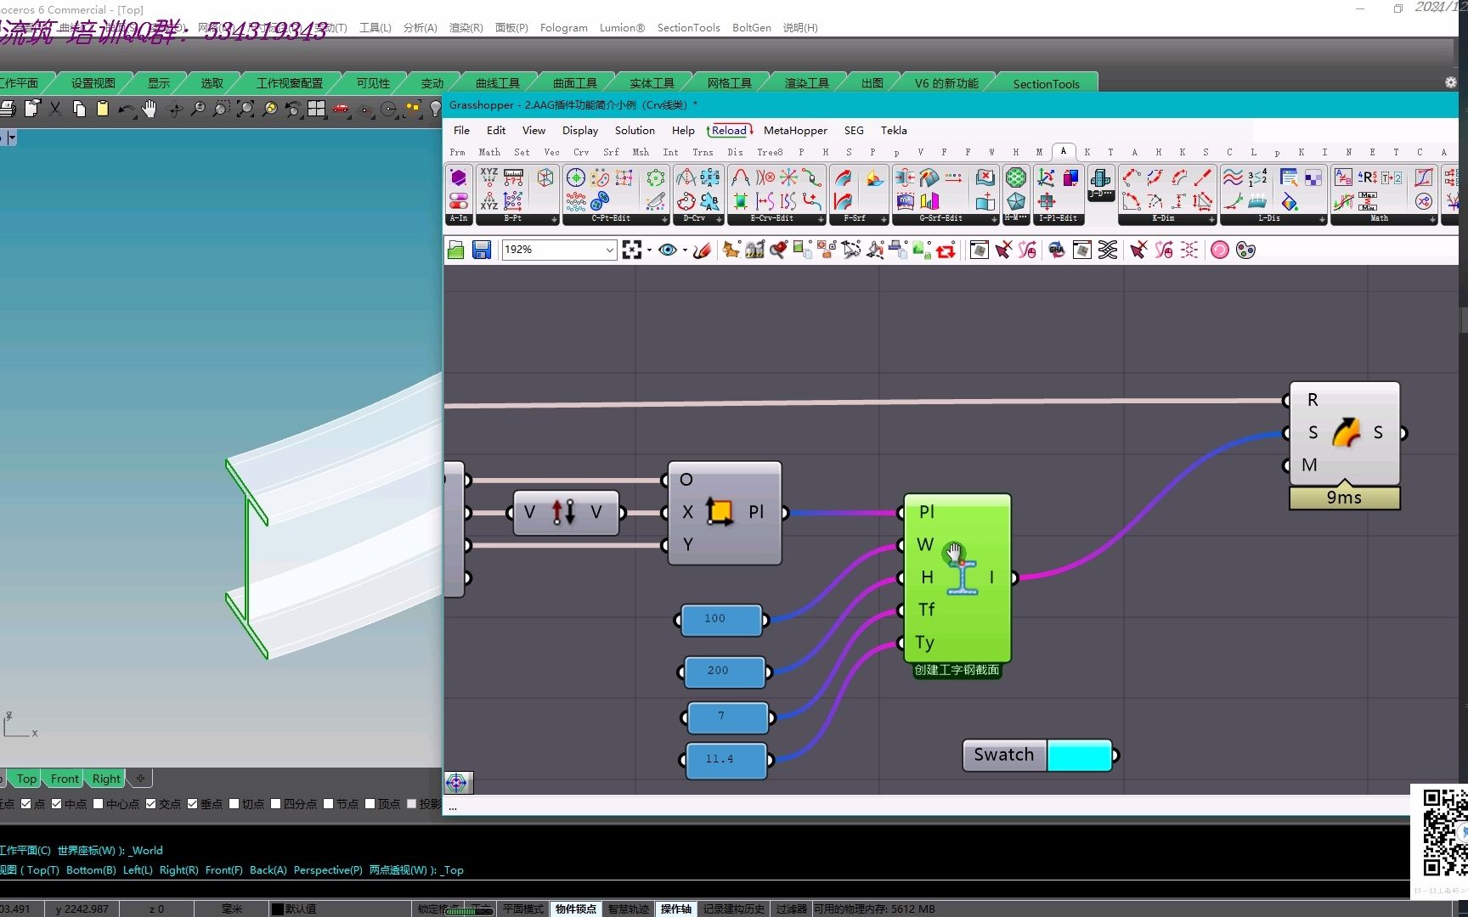
Task: Switch to the Right viewport tab
Action: click(x=106, y=779)
